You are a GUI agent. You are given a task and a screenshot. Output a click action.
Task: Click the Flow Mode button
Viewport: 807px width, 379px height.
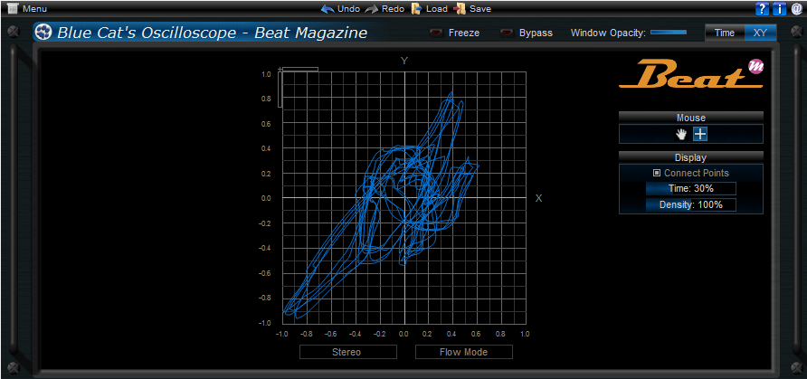tap(464, 352)
